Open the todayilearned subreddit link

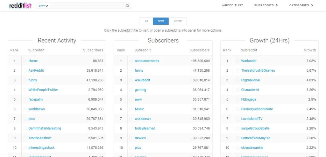pos(145,128)
